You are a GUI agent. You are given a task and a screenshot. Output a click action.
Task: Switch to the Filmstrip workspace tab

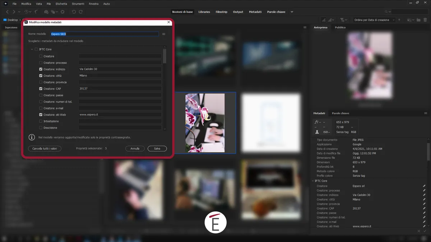(221, 11)
